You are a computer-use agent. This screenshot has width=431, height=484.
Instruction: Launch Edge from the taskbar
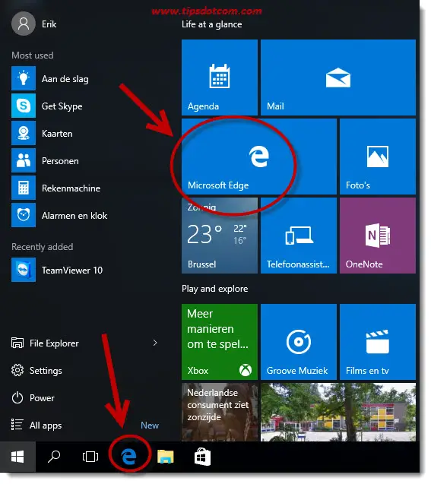coord(129,457)
